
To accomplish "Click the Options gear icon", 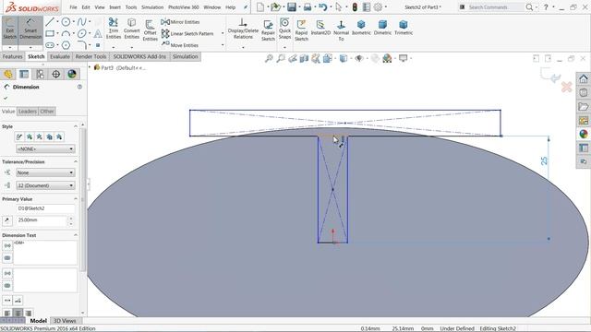I will (x=378, y=6).
